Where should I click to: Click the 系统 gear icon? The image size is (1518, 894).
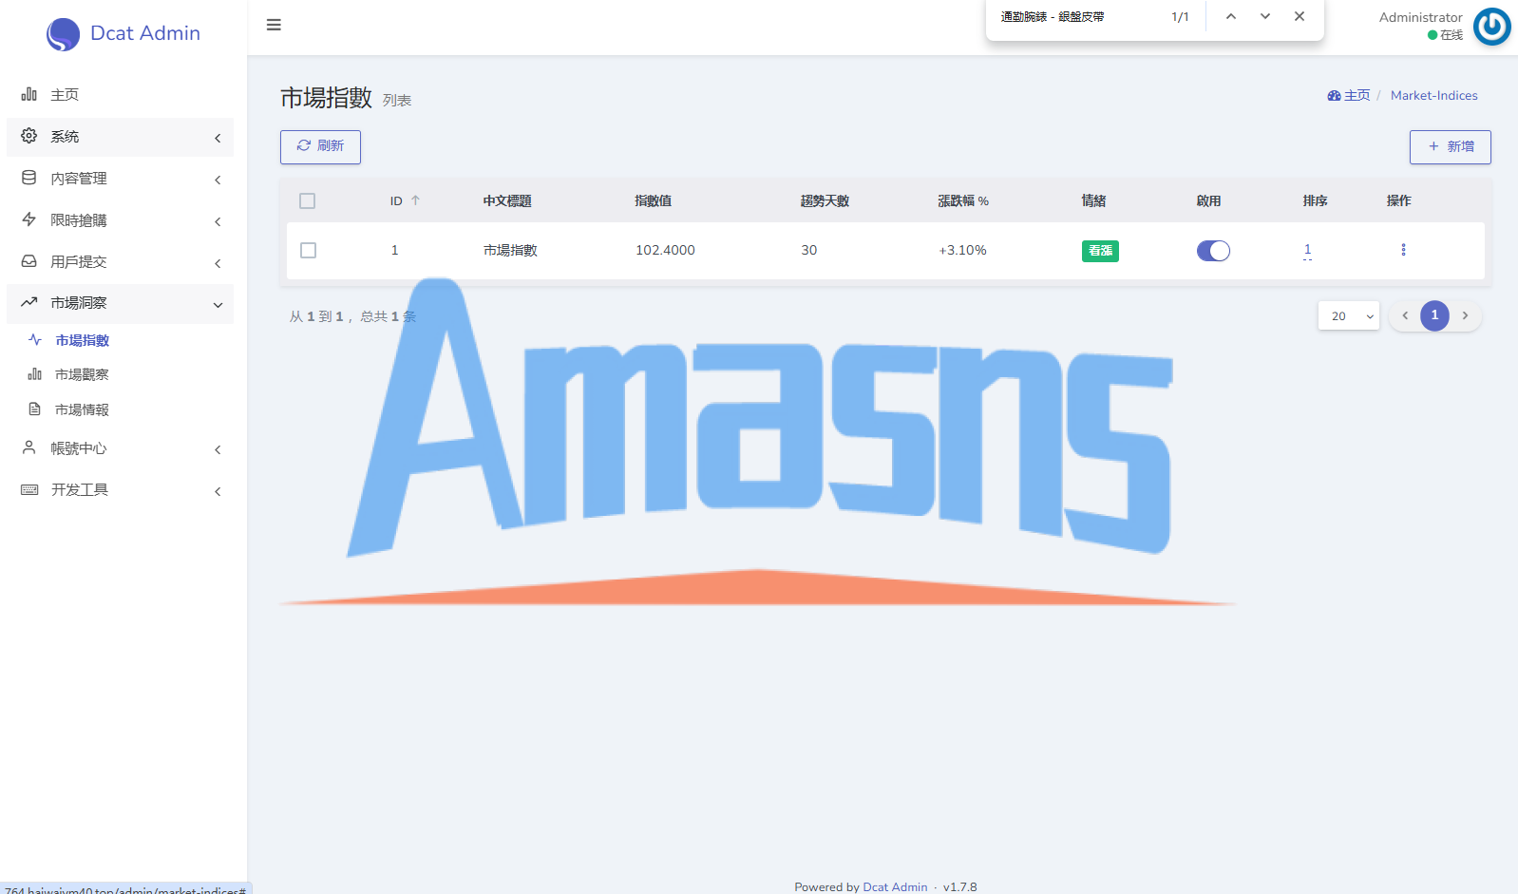[x=29, y=136]
